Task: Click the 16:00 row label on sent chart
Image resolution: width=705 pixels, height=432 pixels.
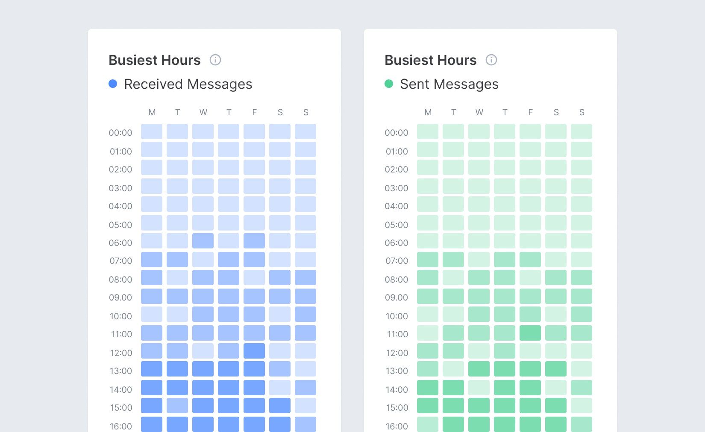Action: point(396,426)
